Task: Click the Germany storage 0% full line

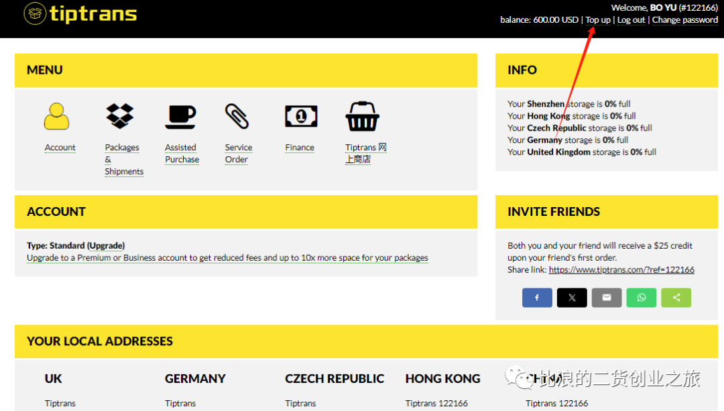Action: 568,140
